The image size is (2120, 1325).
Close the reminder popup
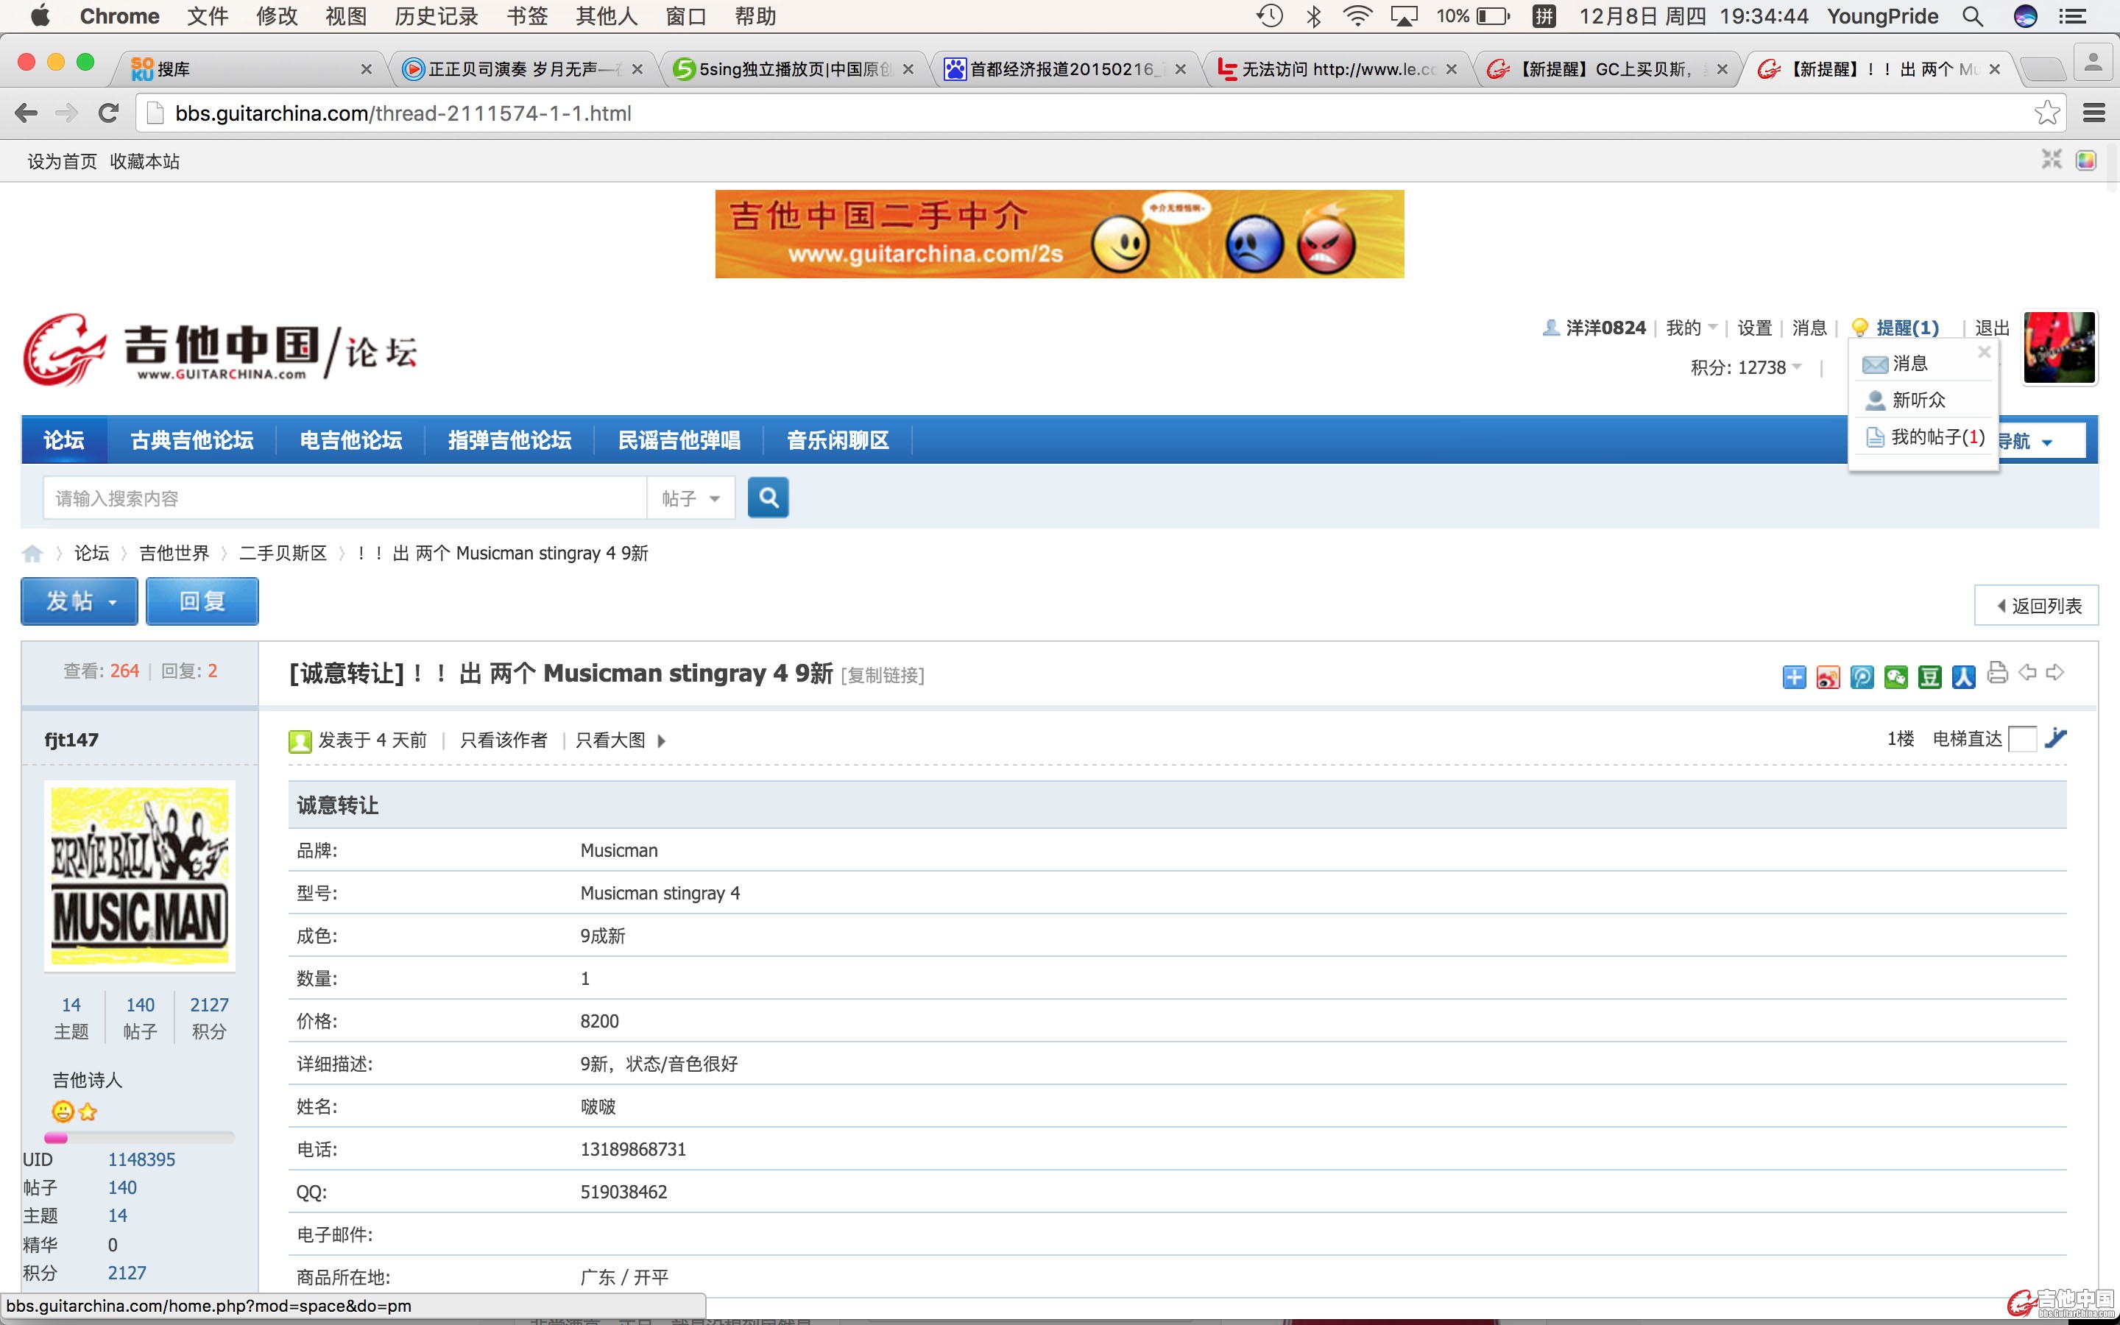click(x=1985, y=351)
